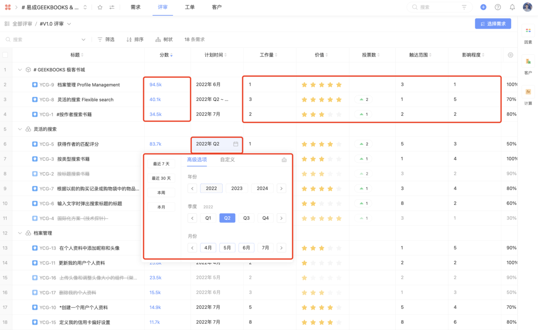
Task: Click the upvote badge in YCG-8 row
Action: pos(364,99)
